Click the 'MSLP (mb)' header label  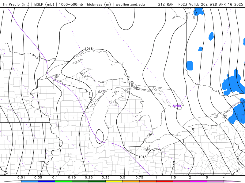tap(44, 4)
